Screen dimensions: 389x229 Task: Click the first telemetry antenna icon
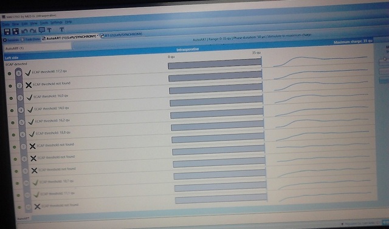pyautogui.click(x=49, y=30)
